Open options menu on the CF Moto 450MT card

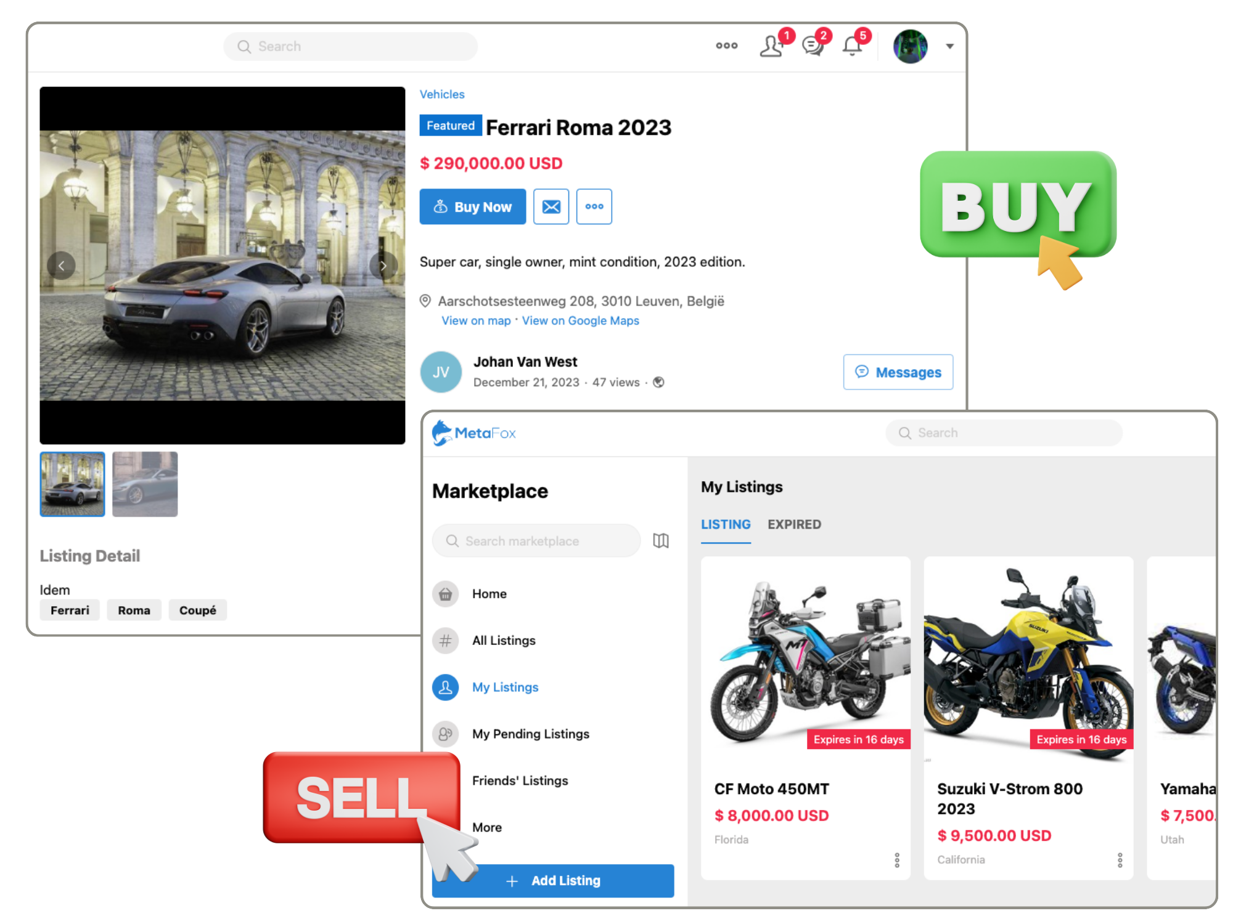tap(898, 860)
